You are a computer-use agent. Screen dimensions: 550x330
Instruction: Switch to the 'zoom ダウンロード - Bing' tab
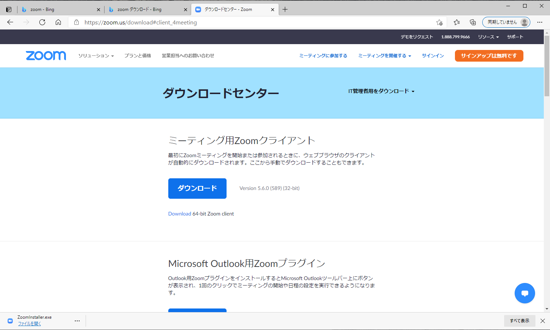click(148, 9)
